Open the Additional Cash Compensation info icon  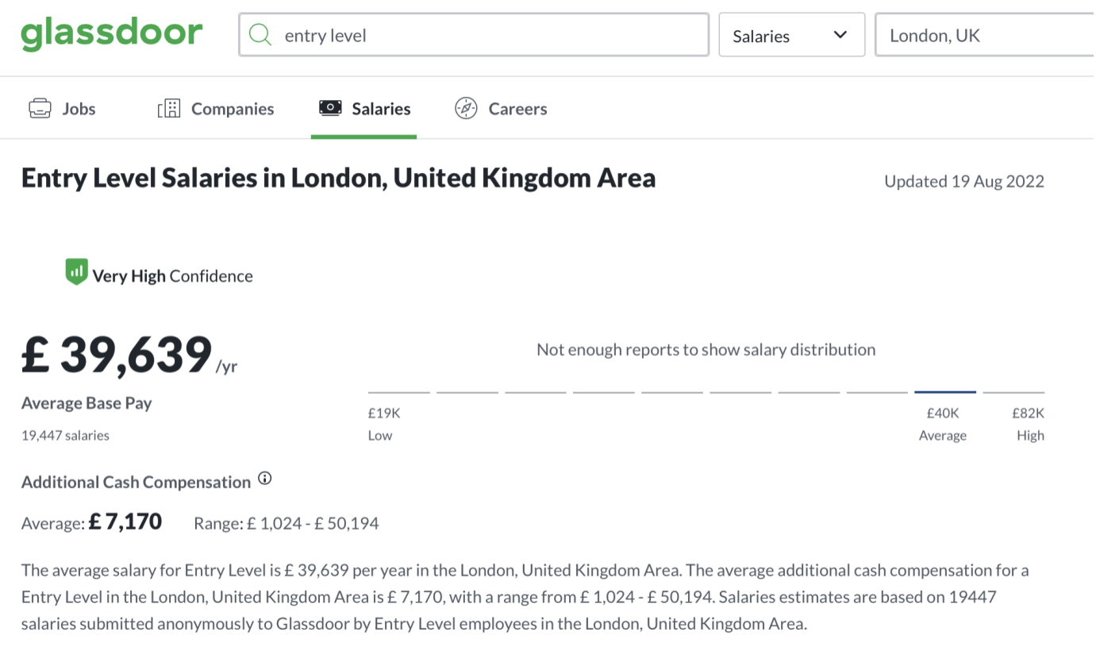265,477
